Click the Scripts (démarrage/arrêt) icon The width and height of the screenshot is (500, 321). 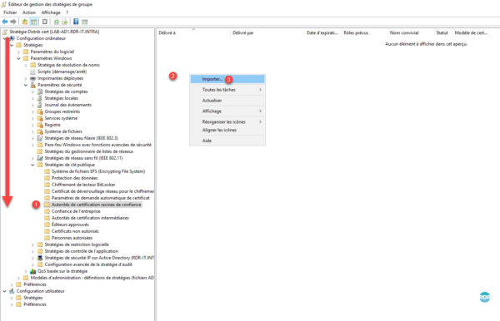[x=32, y=72]
